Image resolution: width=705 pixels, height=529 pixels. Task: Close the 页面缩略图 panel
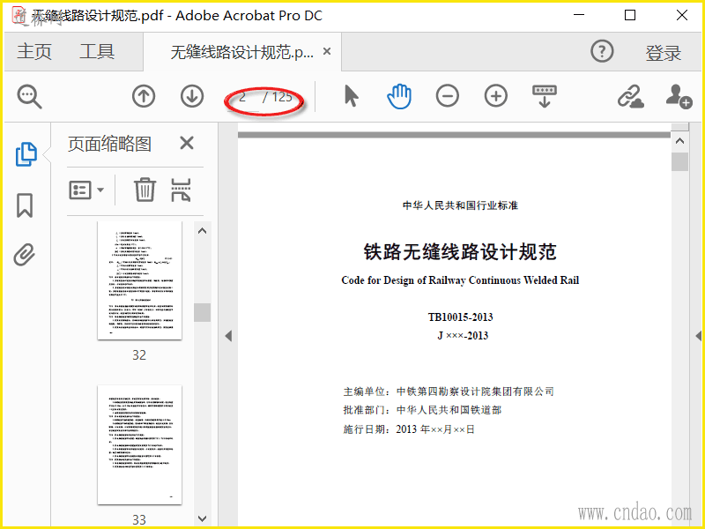(x=187, y=144)
